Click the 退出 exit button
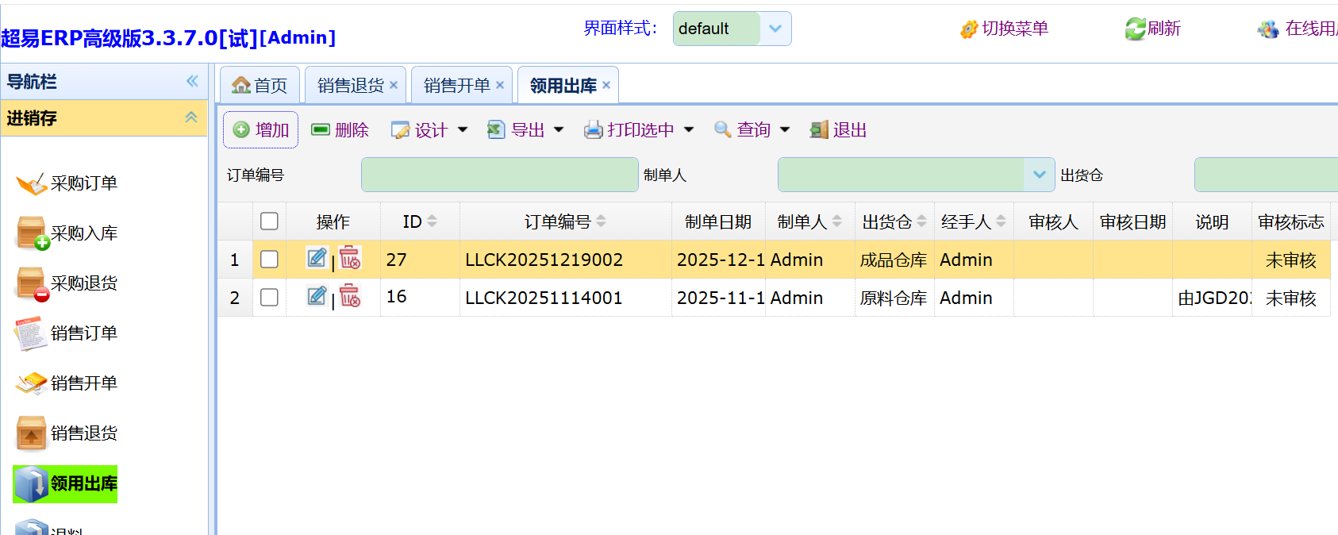Screen dimensions: 1338x535 point(839,130)
